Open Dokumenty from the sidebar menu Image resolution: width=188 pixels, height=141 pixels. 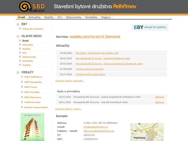click(x=29, y=57)
